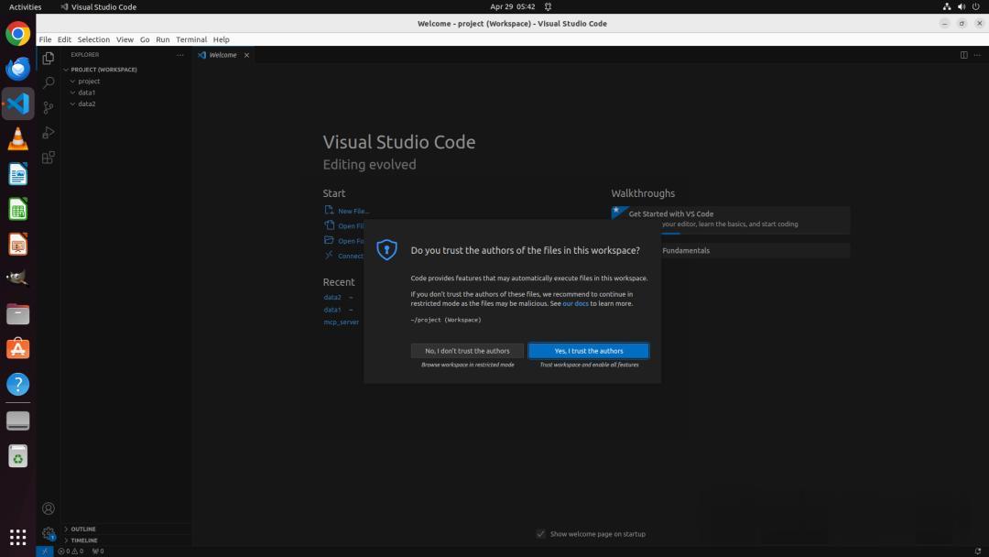989x557 pixels.
Task: Collapse the data2 folder
Action: (x=126, y=104)
